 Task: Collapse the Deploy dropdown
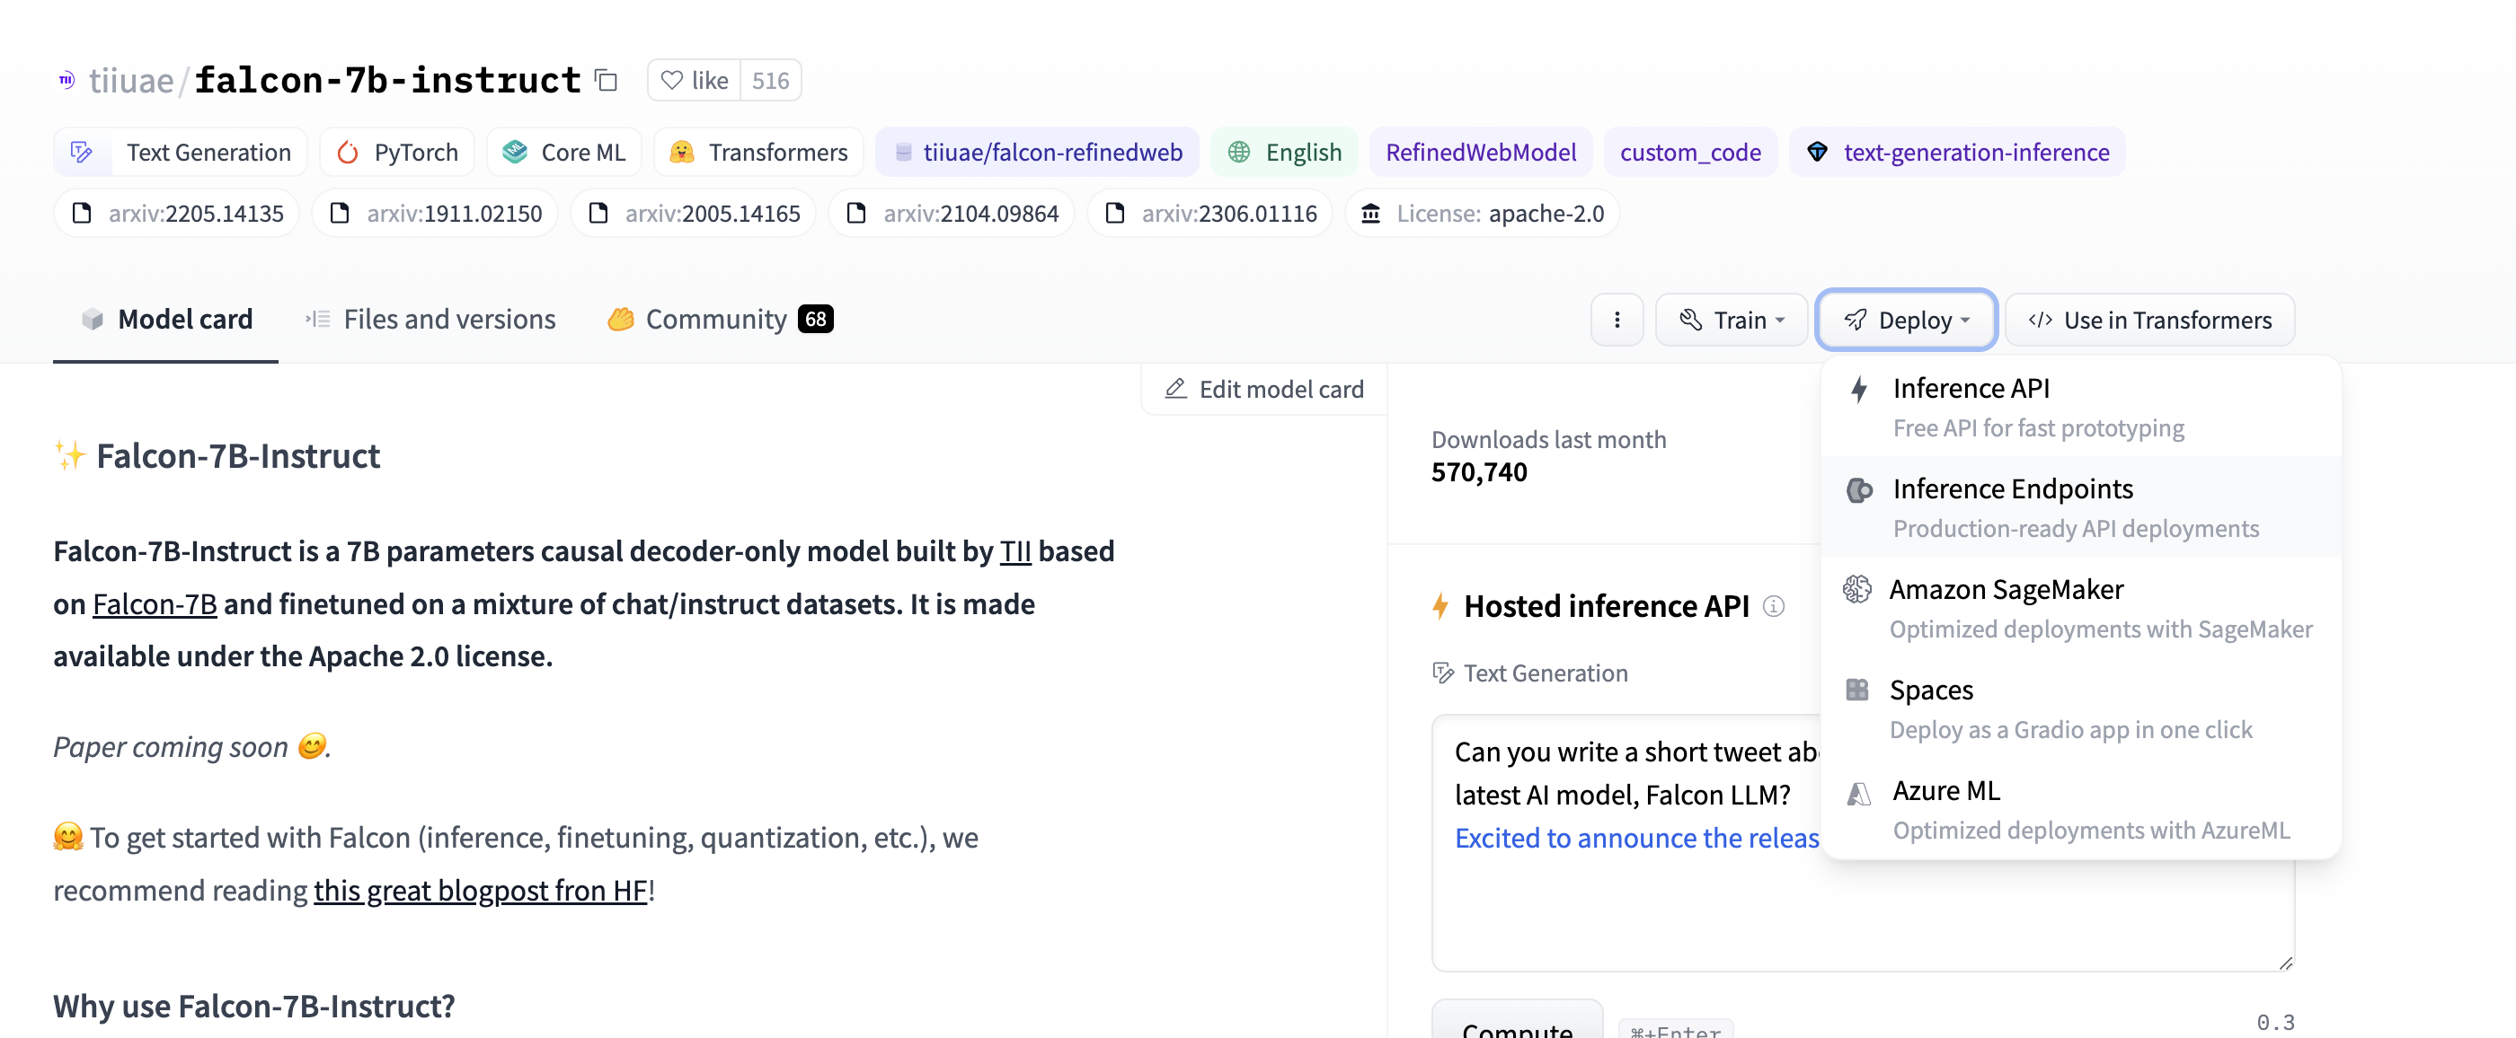(1906, 320)
